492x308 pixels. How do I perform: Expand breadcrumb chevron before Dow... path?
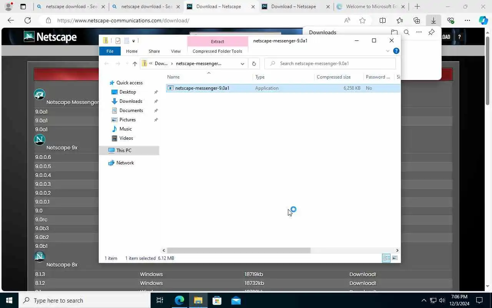pyautogui.click(x=151, y=64)
